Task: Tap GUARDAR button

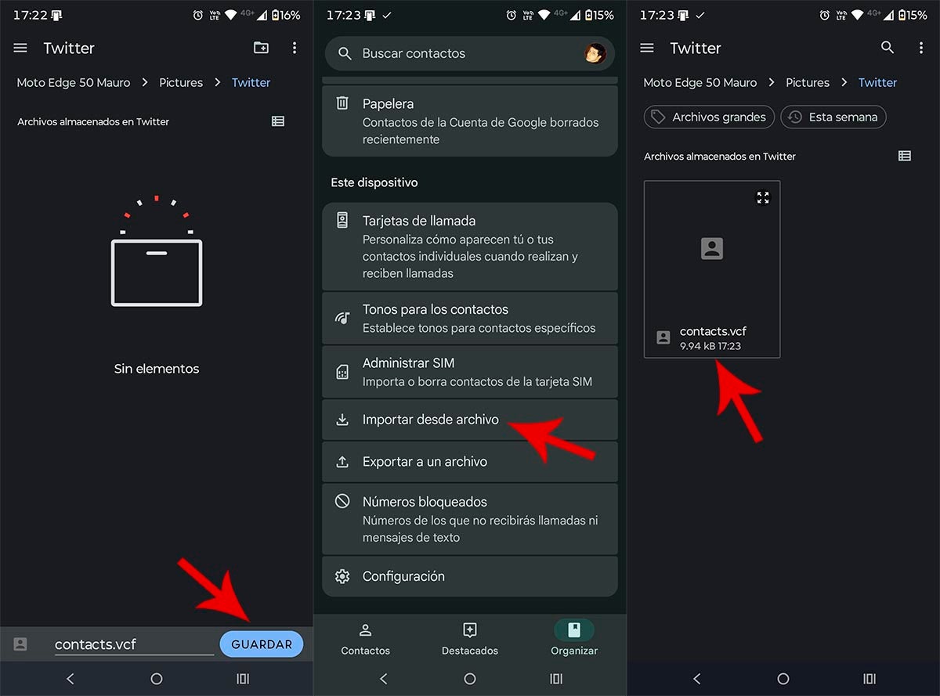Action: pos(262,644)
